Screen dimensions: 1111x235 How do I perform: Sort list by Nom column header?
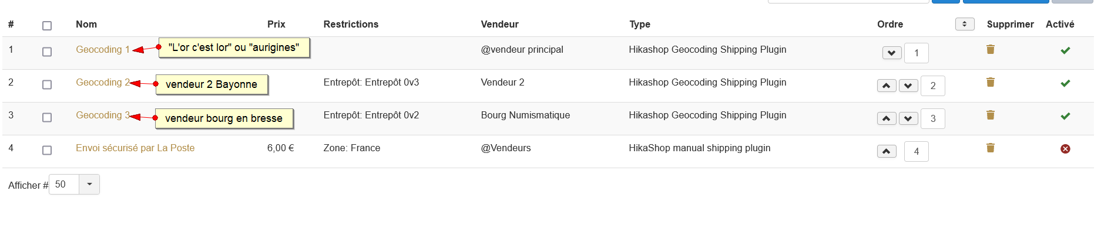pos(86,24)
